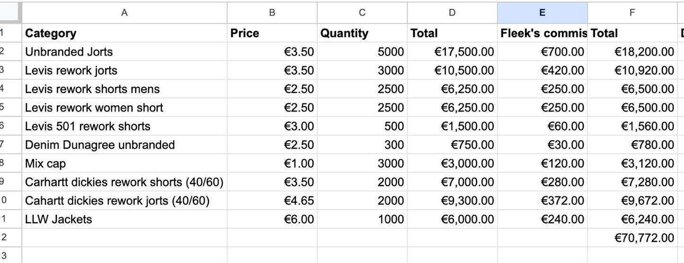Image resolution: width=684 pixels, height=263 pixels.
Task: Click the grand total €70,772.00 cell
Action: tap(632, 238)
